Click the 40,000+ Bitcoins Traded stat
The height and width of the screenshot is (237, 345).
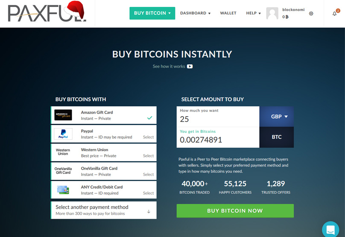tap(195, 187)
